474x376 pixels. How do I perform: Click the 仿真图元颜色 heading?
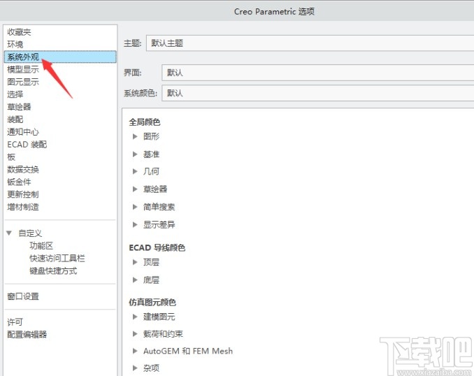point(152,302)
